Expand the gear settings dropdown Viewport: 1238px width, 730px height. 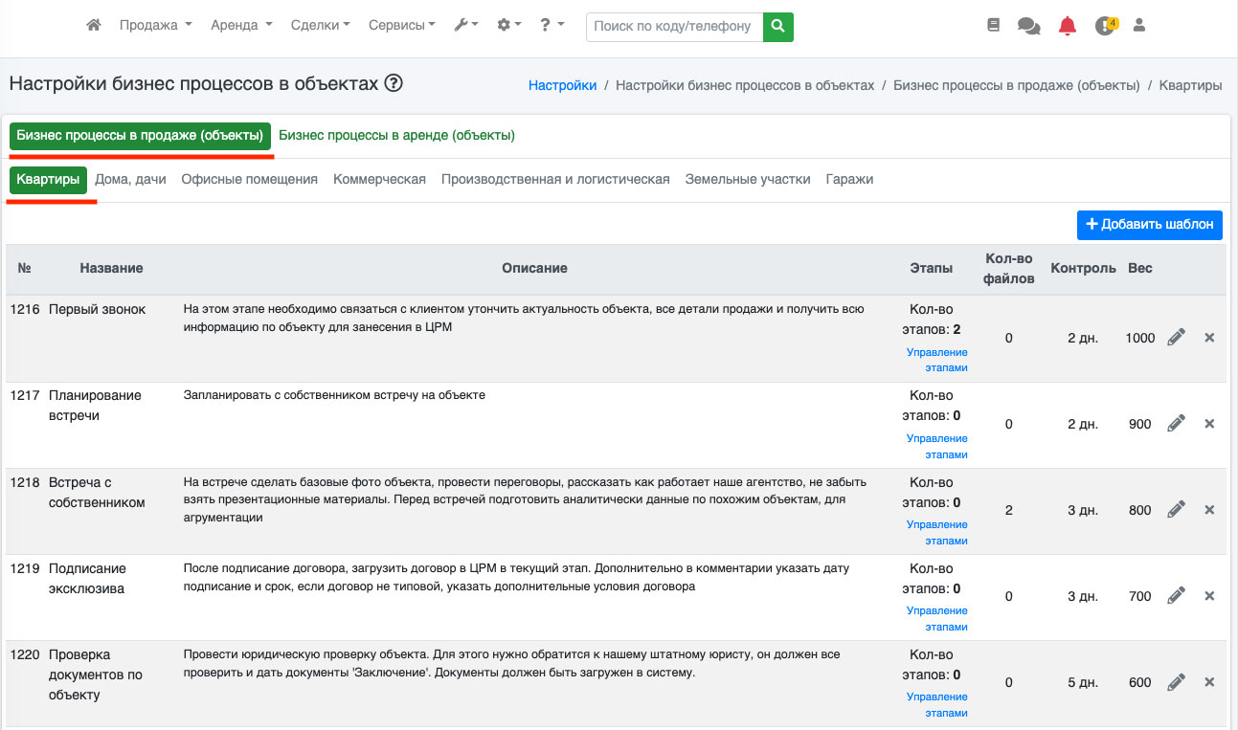coord(509,26)
